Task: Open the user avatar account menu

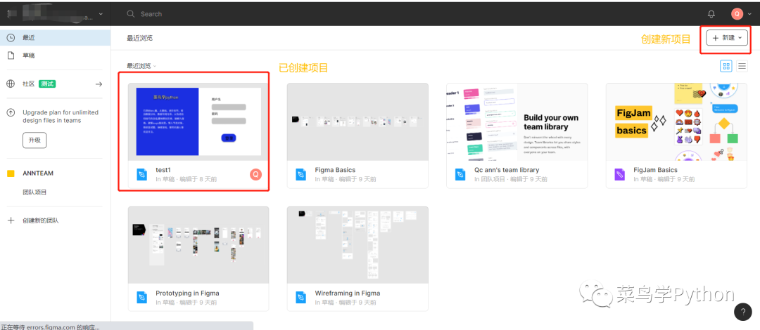Action: (737, 14)
